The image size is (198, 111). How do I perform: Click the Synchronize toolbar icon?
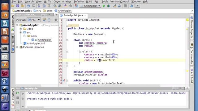coord(23,6)
